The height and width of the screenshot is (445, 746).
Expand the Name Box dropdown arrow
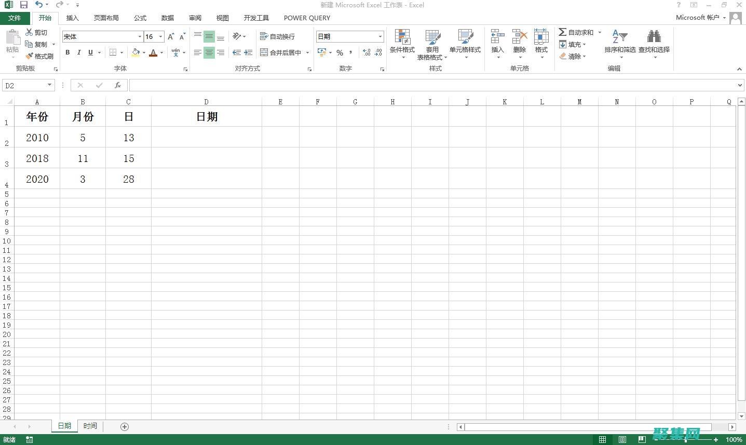[49, 85]
